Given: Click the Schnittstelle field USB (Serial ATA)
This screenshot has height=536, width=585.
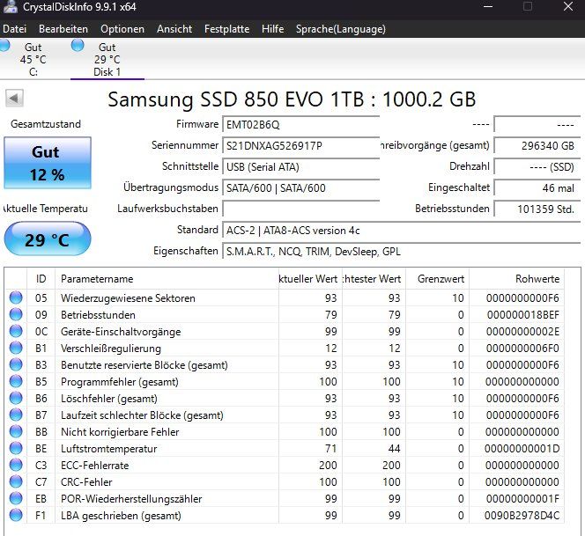Looking at the screenshot, I should pyautogui.click(x=301, y=166).
